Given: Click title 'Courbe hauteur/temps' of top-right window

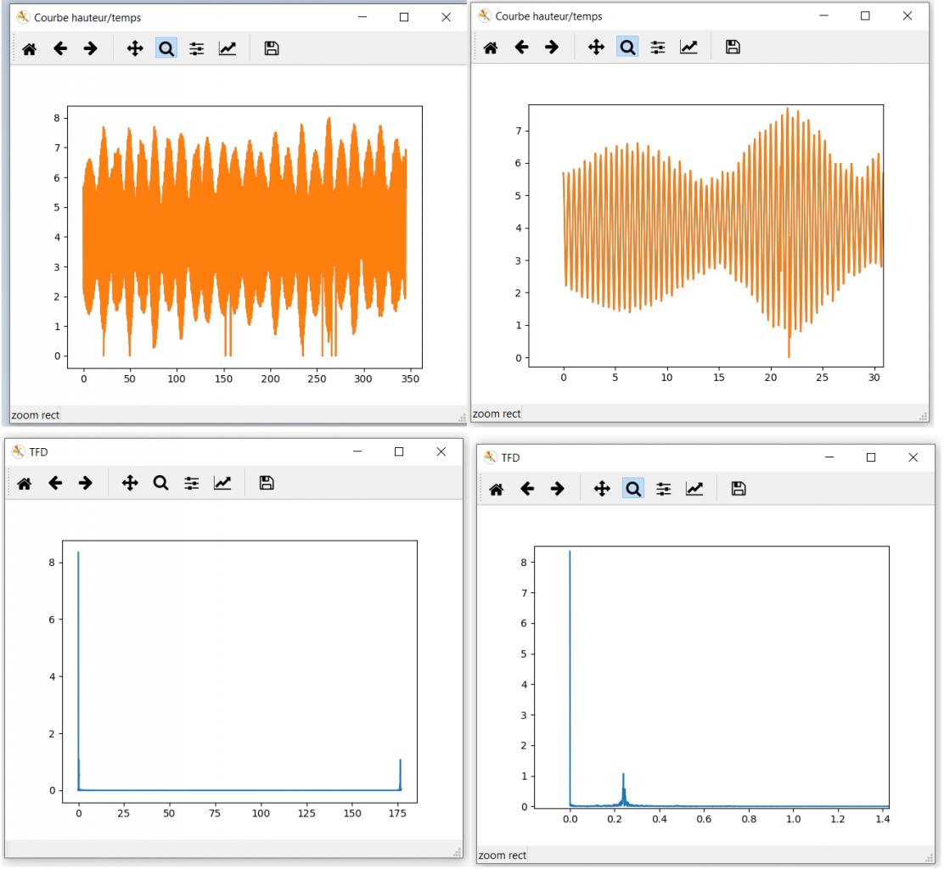Looking at the screenshot, I should [x=548, y=17].
